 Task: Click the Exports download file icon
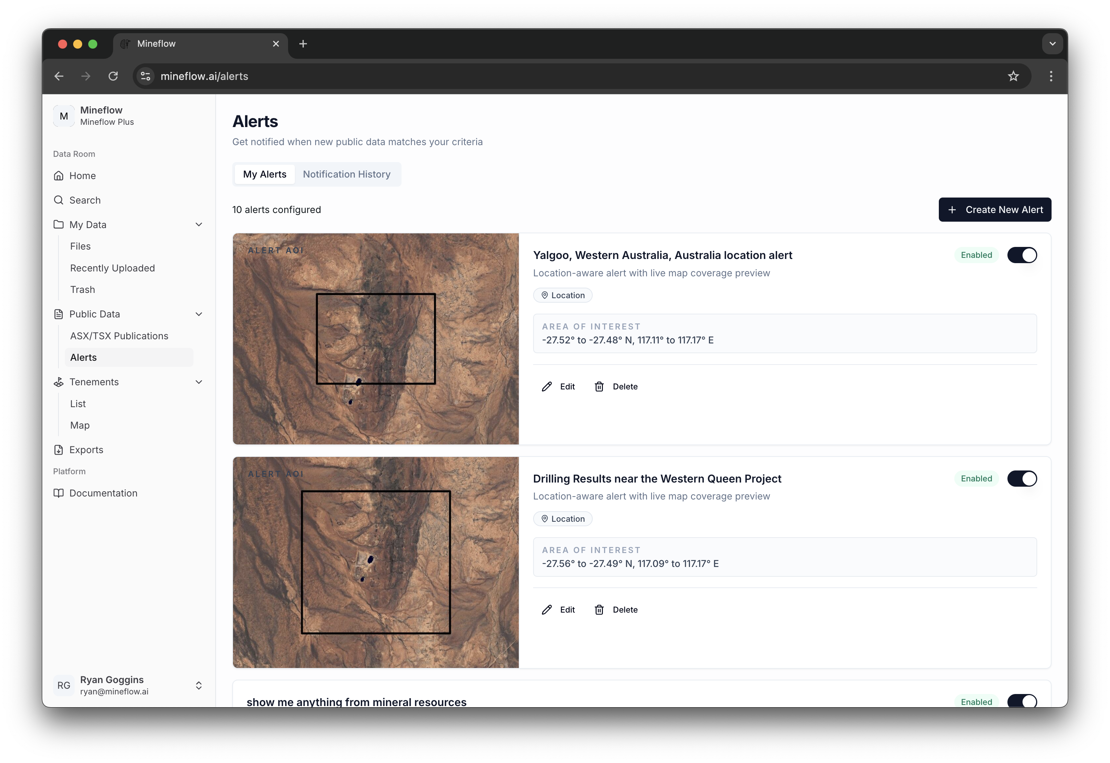[x=58, y=449]
